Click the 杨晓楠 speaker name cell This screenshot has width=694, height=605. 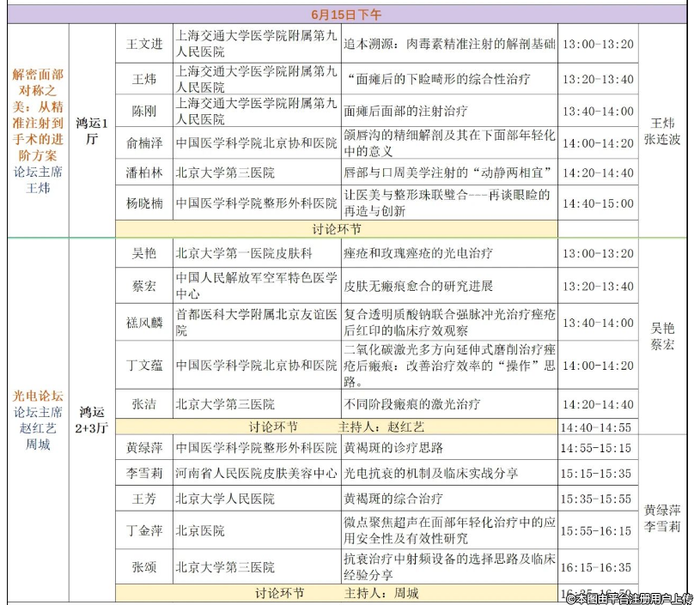[x=143, y=203]
